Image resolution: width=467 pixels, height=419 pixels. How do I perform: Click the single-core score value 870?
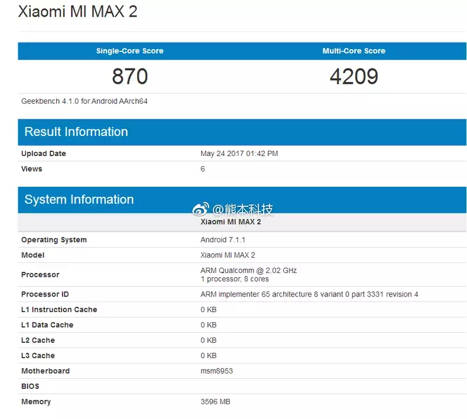tap(130, 76)
